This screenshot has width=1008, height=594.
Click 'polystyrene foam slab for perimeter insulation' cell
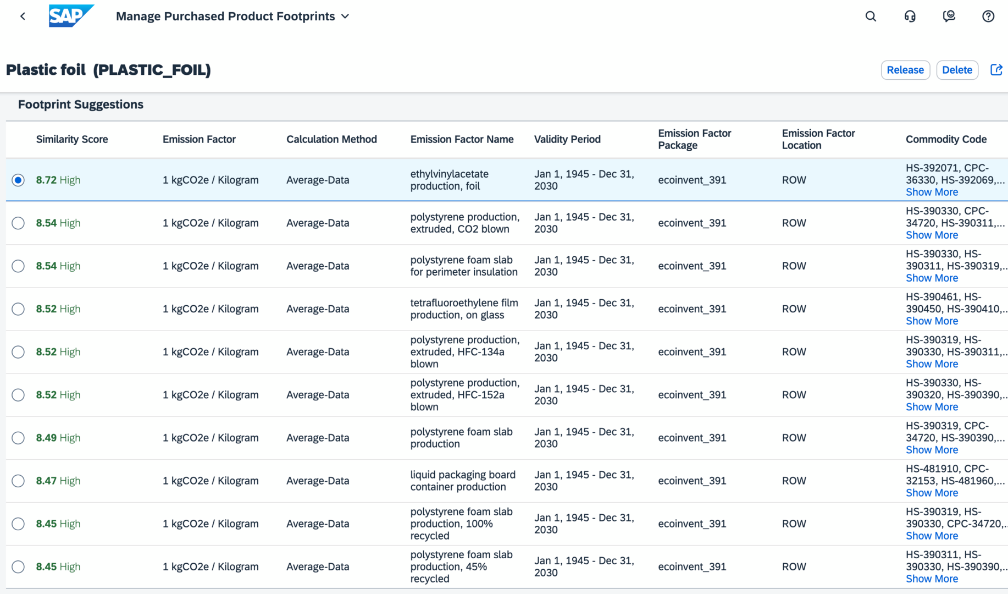pos(464,266)
